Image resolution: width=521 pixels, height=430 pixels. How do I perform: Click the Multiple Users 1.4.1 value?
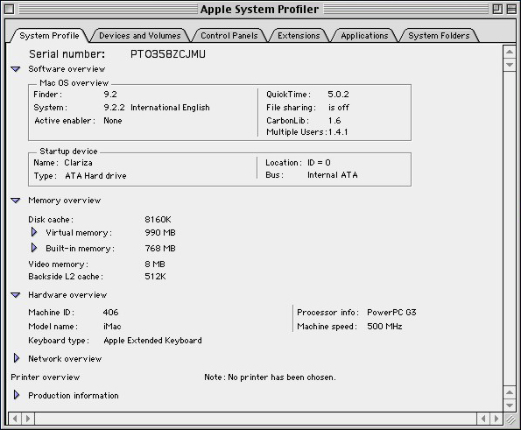[338, 132]
